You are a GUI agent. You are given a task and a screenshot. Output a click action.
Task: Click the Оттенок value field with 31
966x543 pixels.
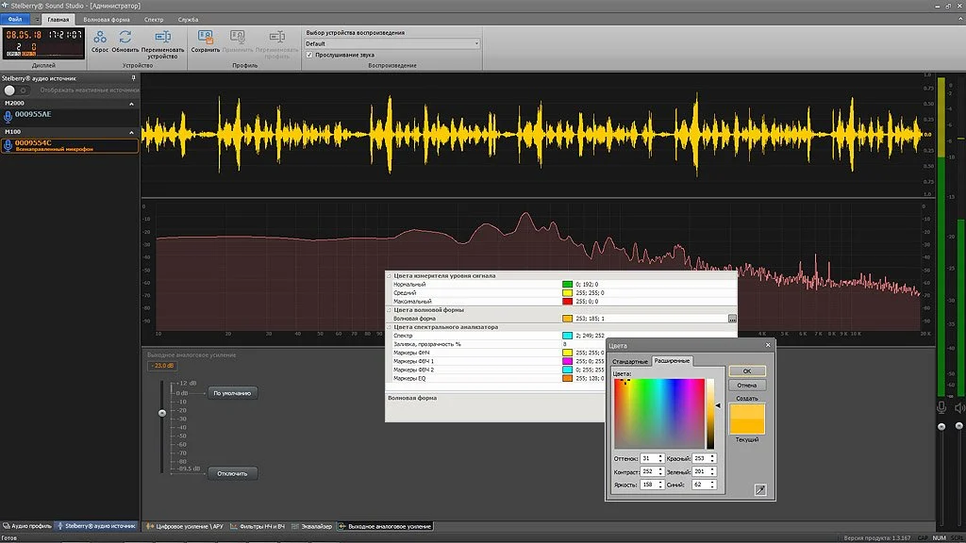[648, 459]
